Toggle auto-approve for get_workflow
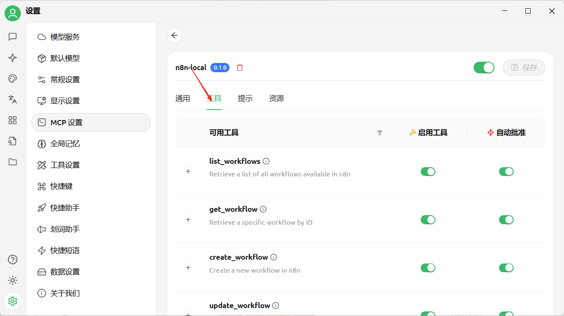 click(506, 220)
